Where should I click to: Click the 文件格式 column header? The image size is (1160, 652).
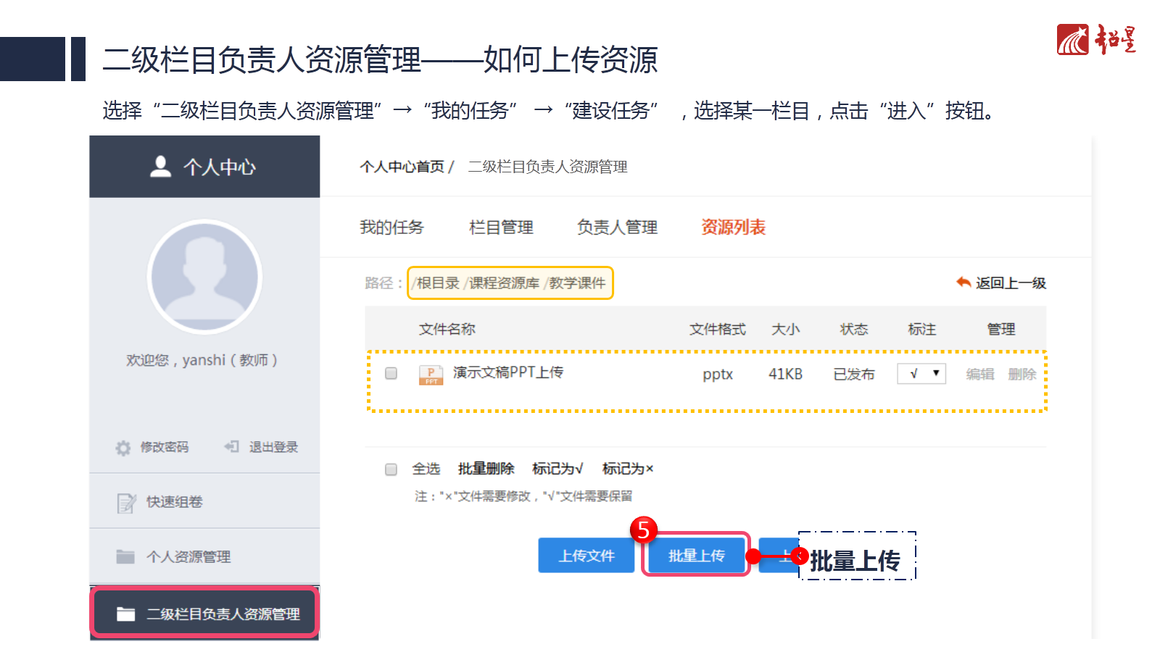pos(717,329)
